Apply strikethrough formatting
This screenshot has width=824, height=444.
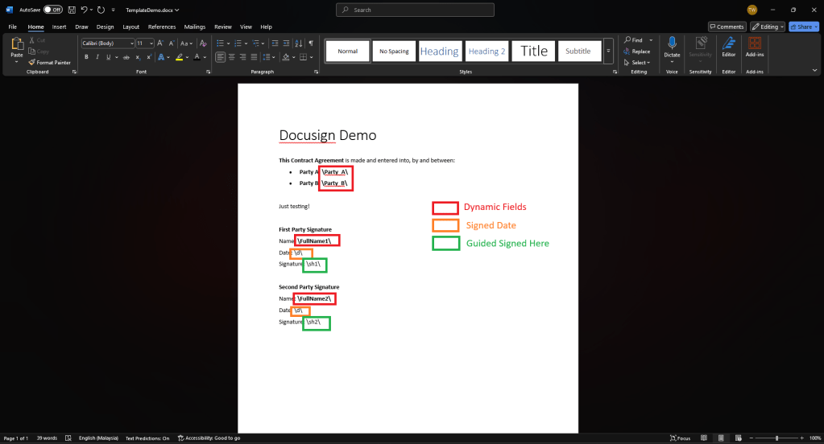coord(126,57)
